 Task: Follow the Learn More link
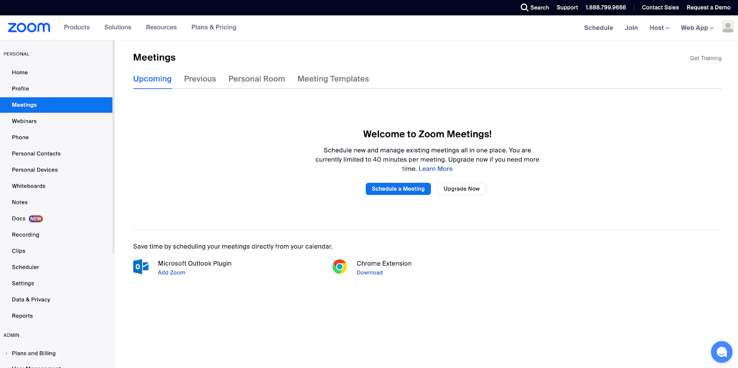tap(435, 169)
